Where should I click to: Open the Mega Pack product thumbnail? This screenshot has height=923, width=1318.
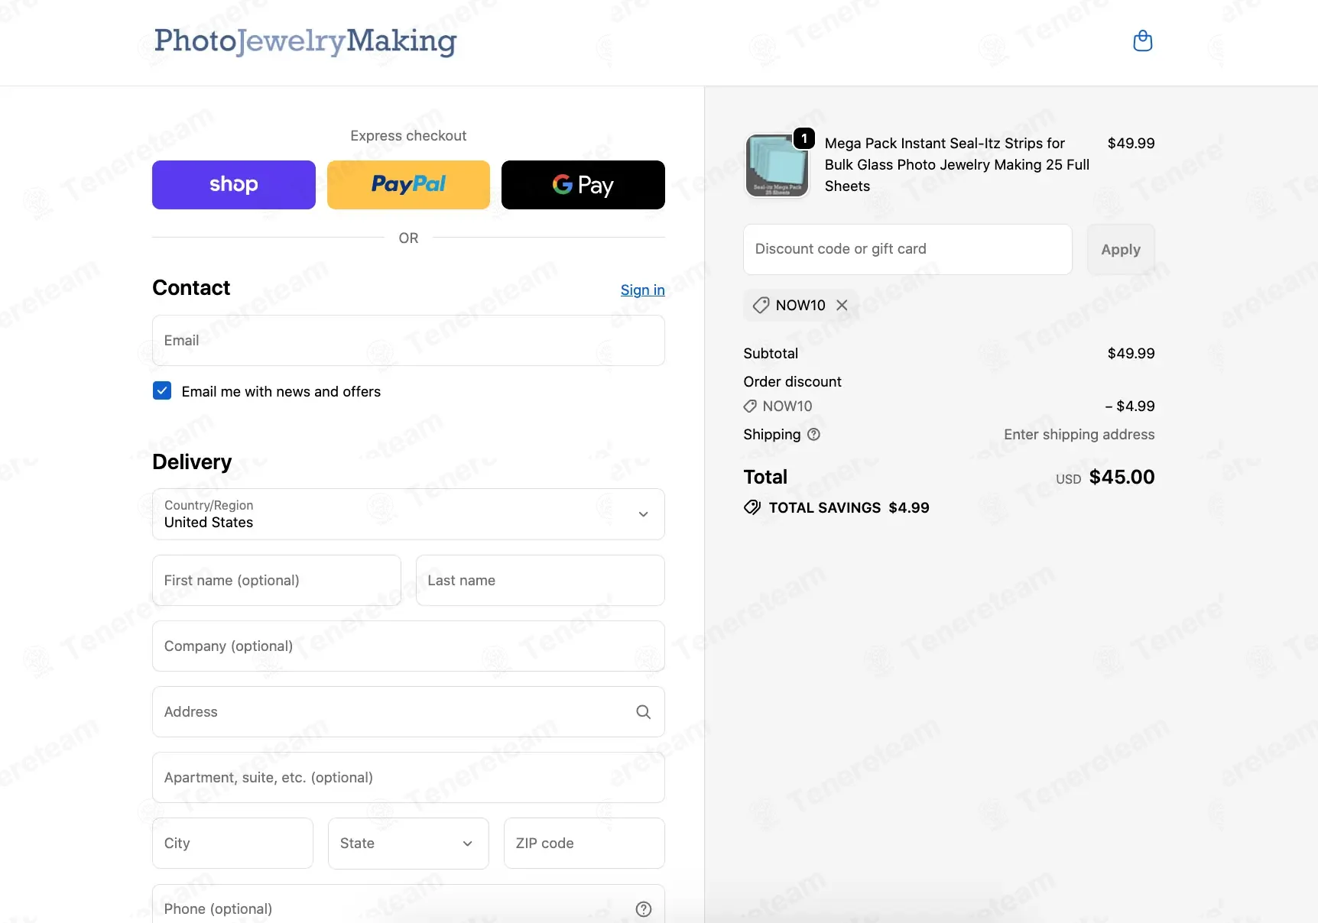tap(777, 165)
